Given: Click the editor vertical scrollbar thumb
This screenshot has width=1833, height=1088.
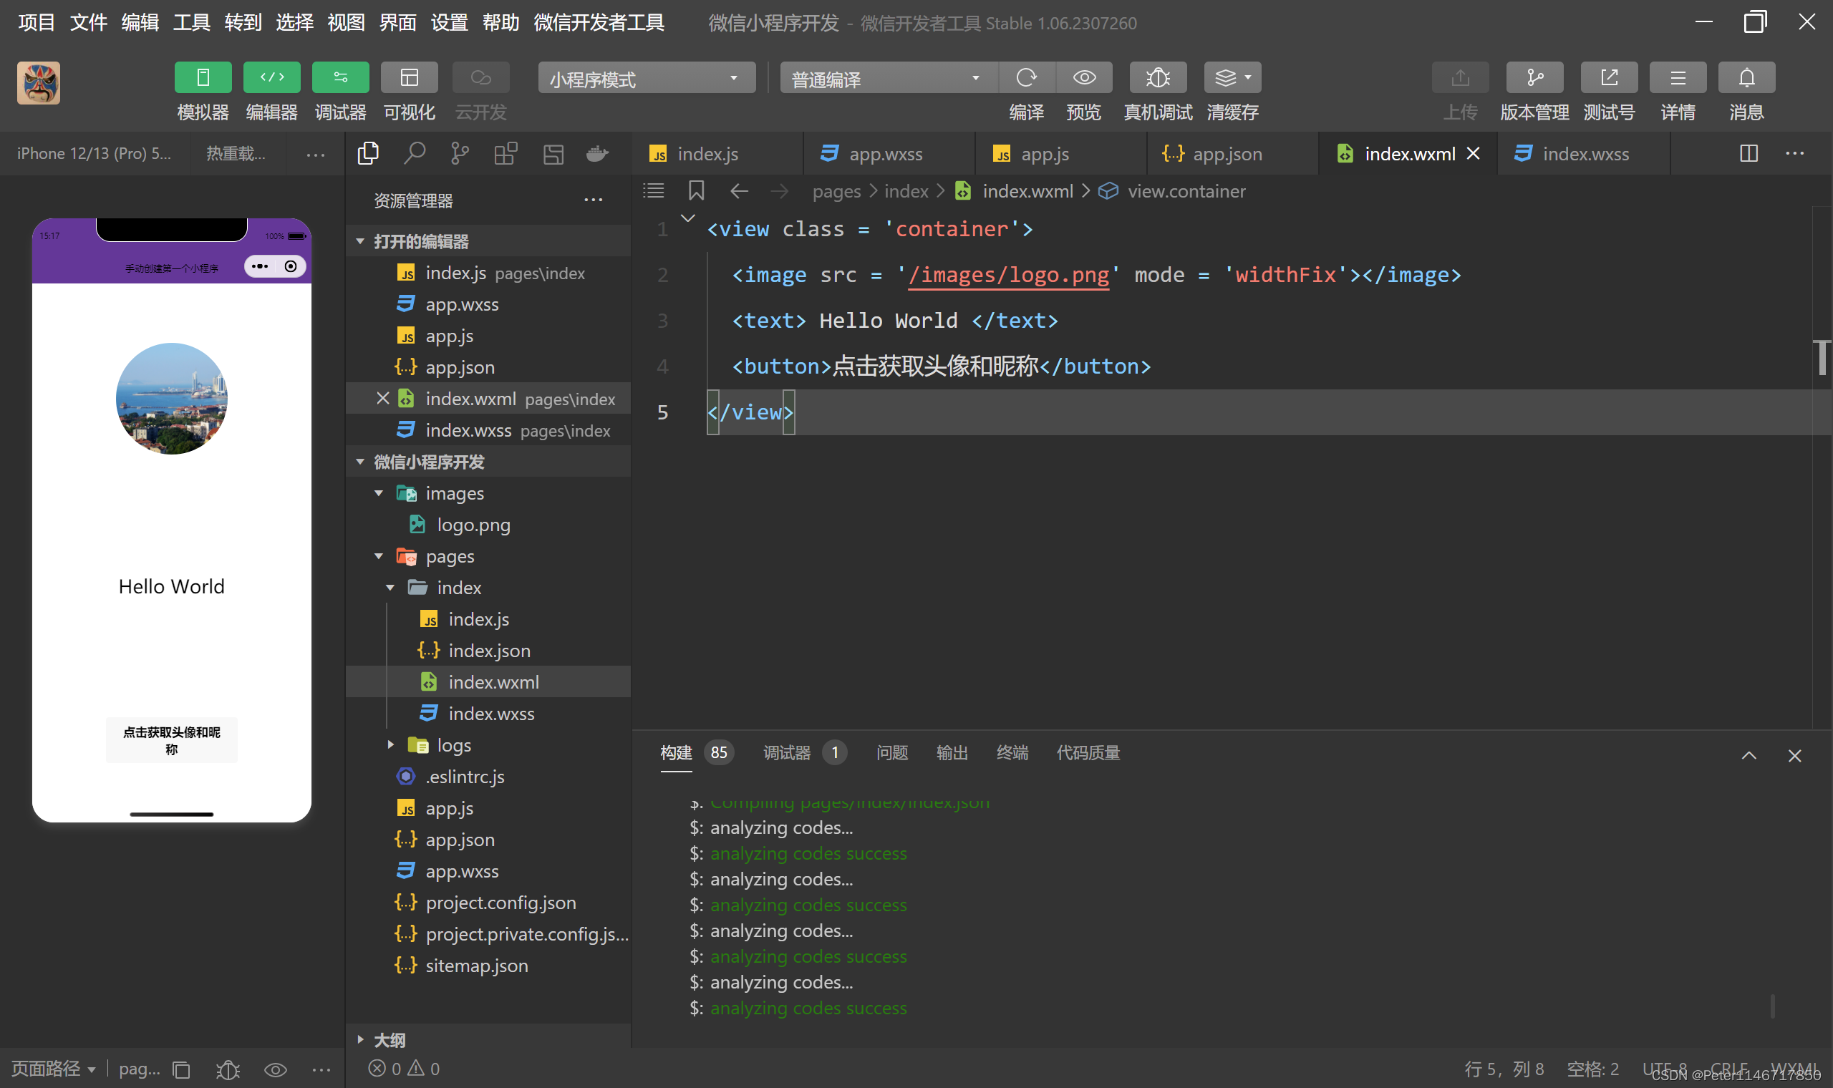Looking at the screenshot, I should (x=1822, y=358).
